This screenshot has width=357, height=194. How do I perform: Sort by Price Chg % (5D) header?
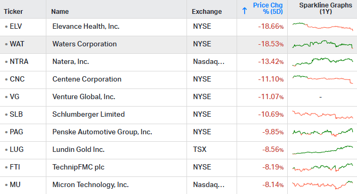coord(267,9)
